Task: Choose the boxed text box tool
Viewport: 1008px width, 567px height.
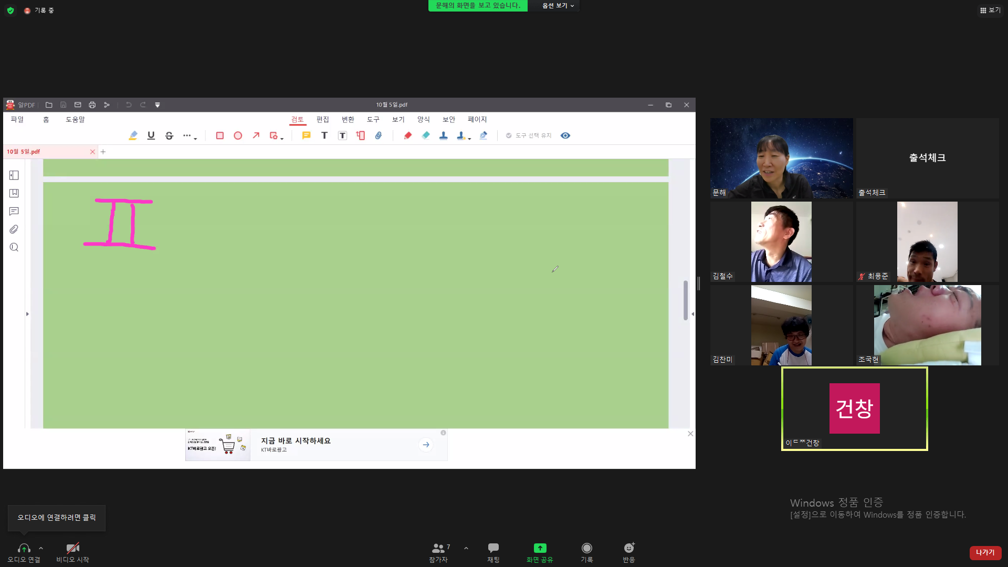Action: click(x=342, y=135)
